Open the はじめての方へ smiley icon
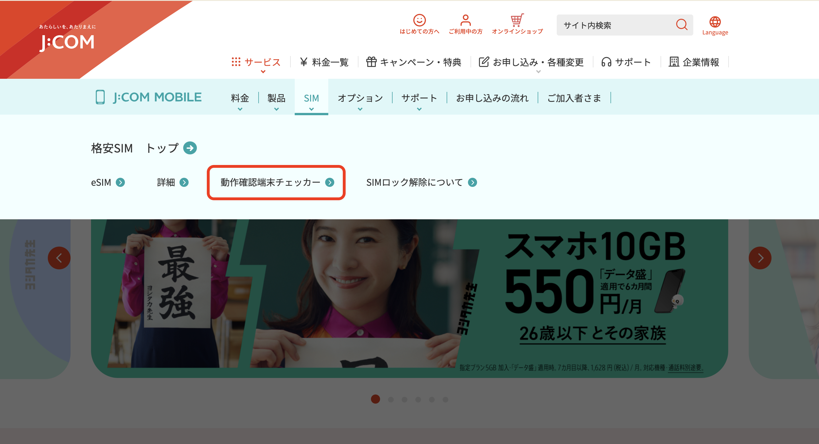The width and height of the screenshot is (819, 444). tap(419, 20)
